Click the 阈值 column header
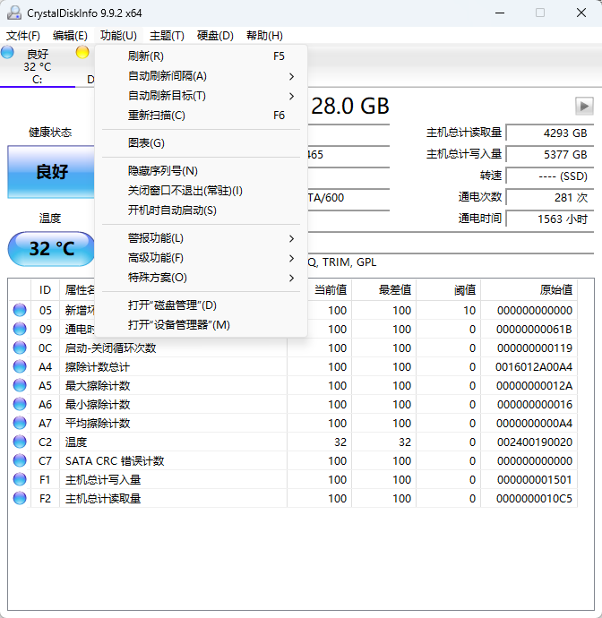Viewport: 602px width, 618px height. point(448,290)
